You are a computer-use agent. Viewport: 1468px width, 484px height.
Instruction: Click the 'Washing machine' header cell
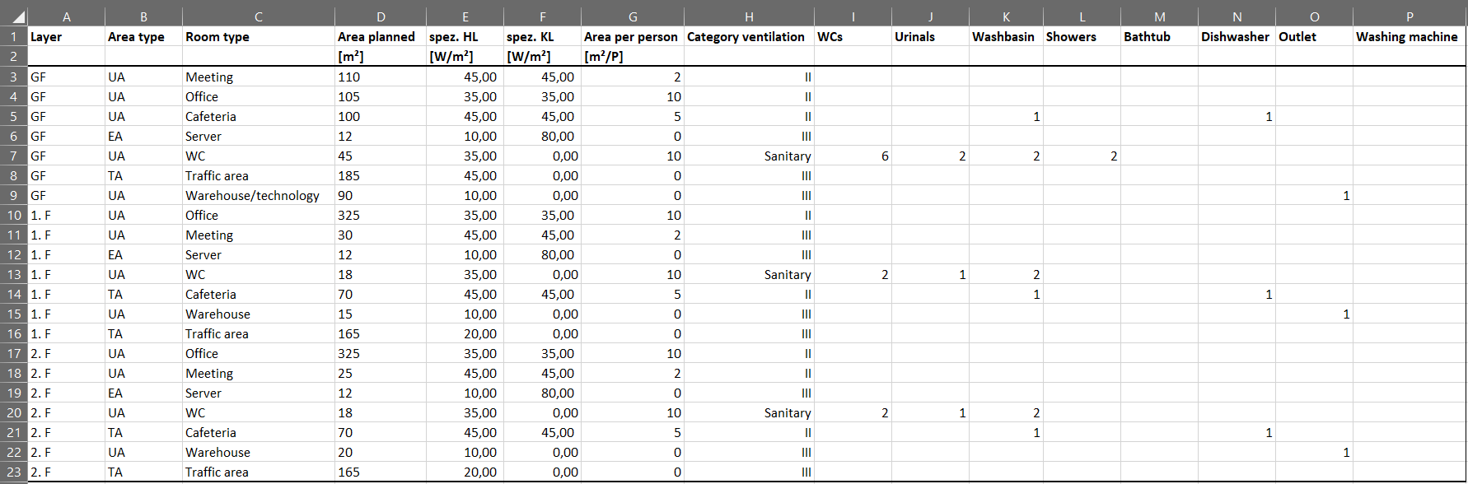[1408, 37]
